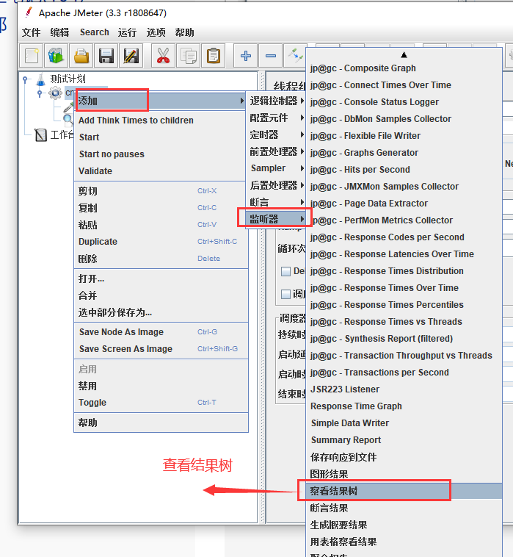This screenshot has height=557, width=513.
Task: Open the 编辑 menu
Action: coord(59,32)
